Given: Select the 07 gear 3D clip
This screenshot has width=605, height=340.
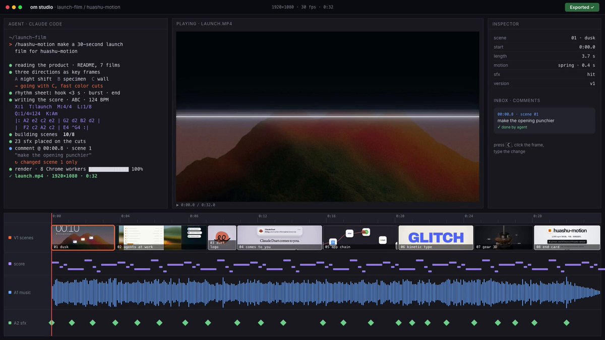Looking at the screenshot, I should point(504,237).
